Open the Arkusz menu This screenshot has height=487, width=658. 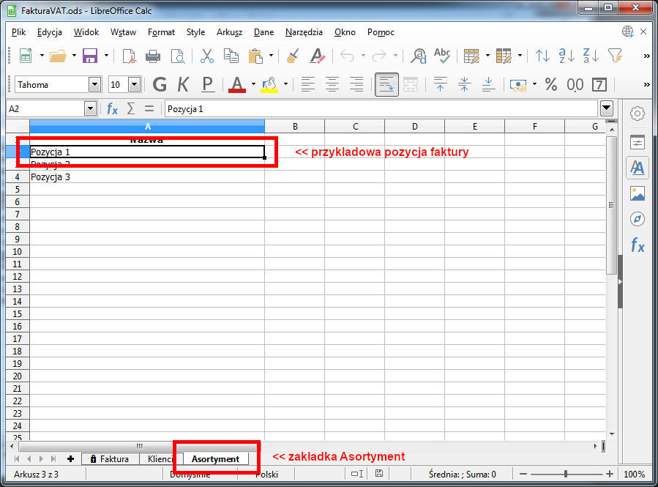pos(229,32)
